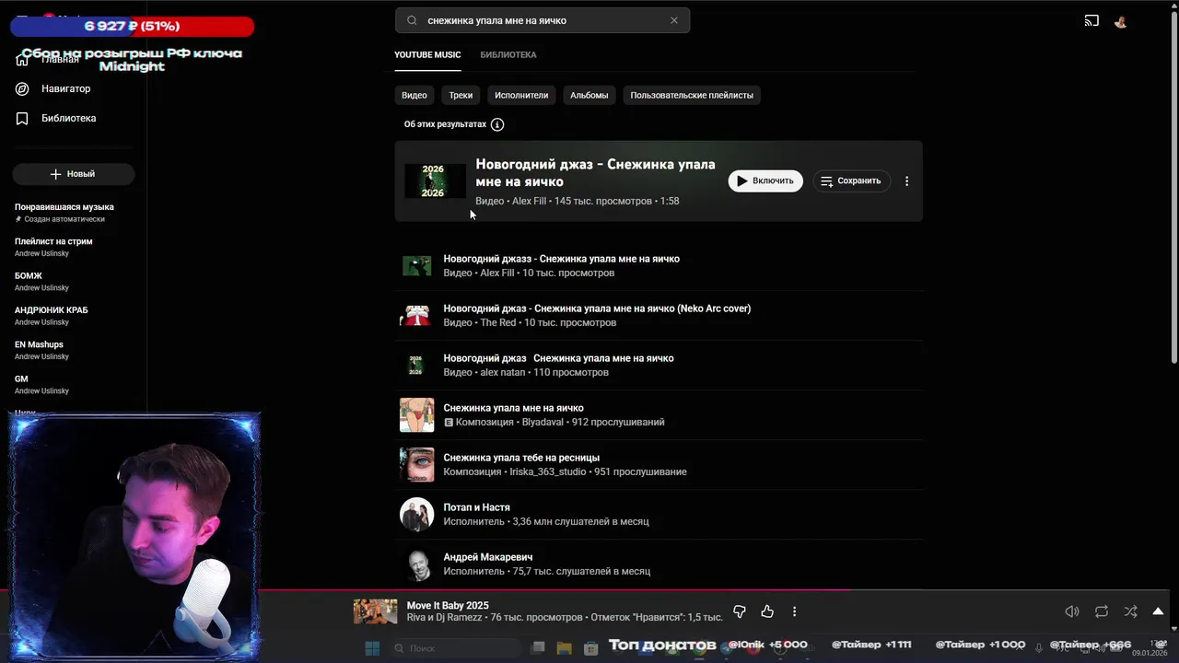Viewport: 1179px width, 663px height.
Task: Show info about Об этих результатах
Action: pyautogui.click(x=497, y=124)
